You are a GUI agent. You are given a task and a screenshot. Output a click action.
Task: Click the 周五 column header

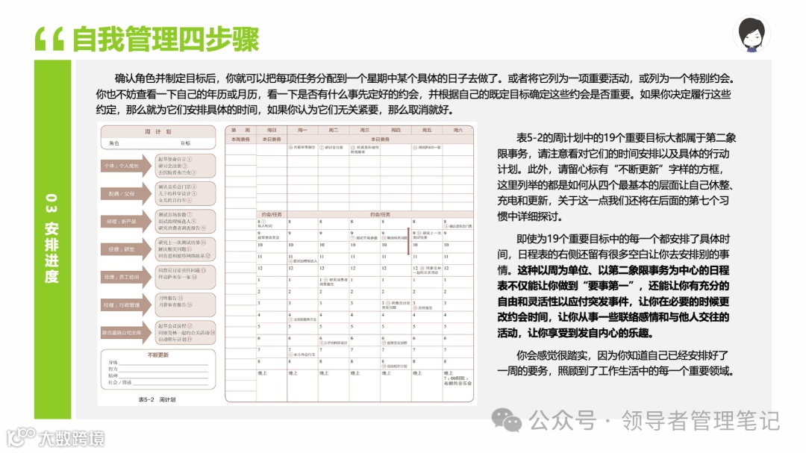click(x=427, y=131)
